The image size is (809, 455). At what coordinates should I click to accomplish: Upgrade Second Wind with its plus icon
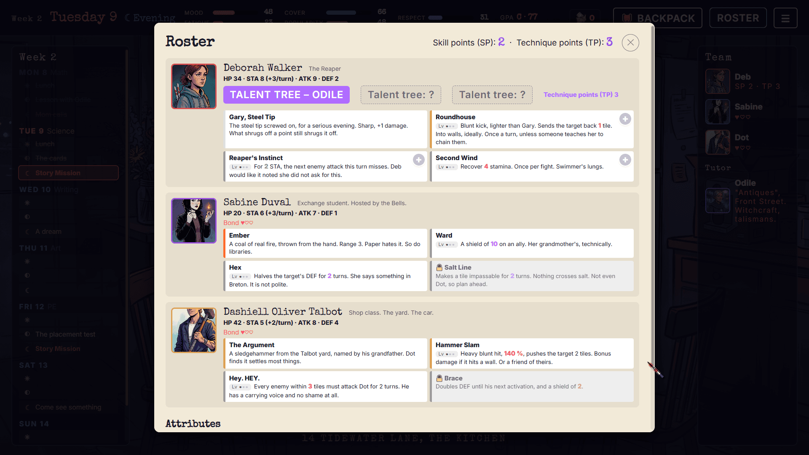tap(625, 160)
